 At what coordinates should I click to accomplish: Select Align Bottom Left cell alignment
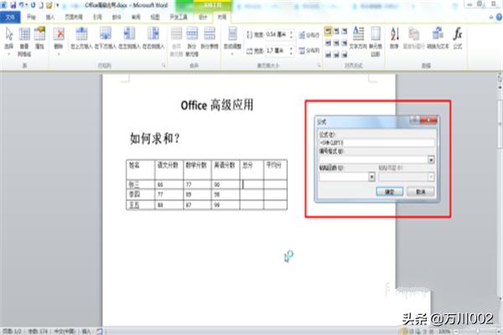[328, 54]
